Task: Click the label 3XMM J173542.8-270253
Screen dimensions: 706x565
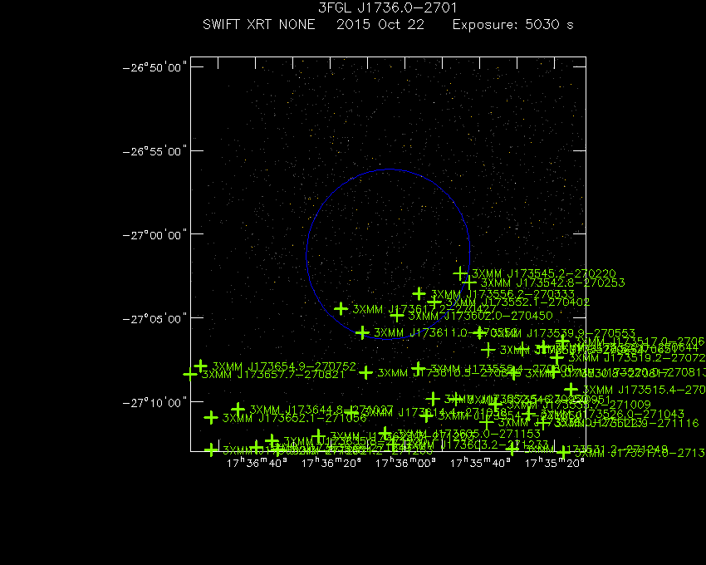Action: (x=553, y=283)
